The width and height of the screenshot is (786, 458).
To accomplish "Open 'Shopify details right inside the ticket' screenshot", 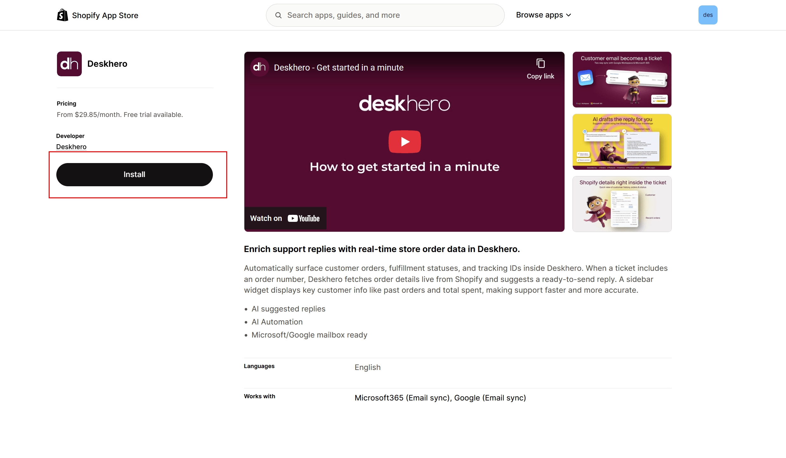I will (x=622, y=204).
